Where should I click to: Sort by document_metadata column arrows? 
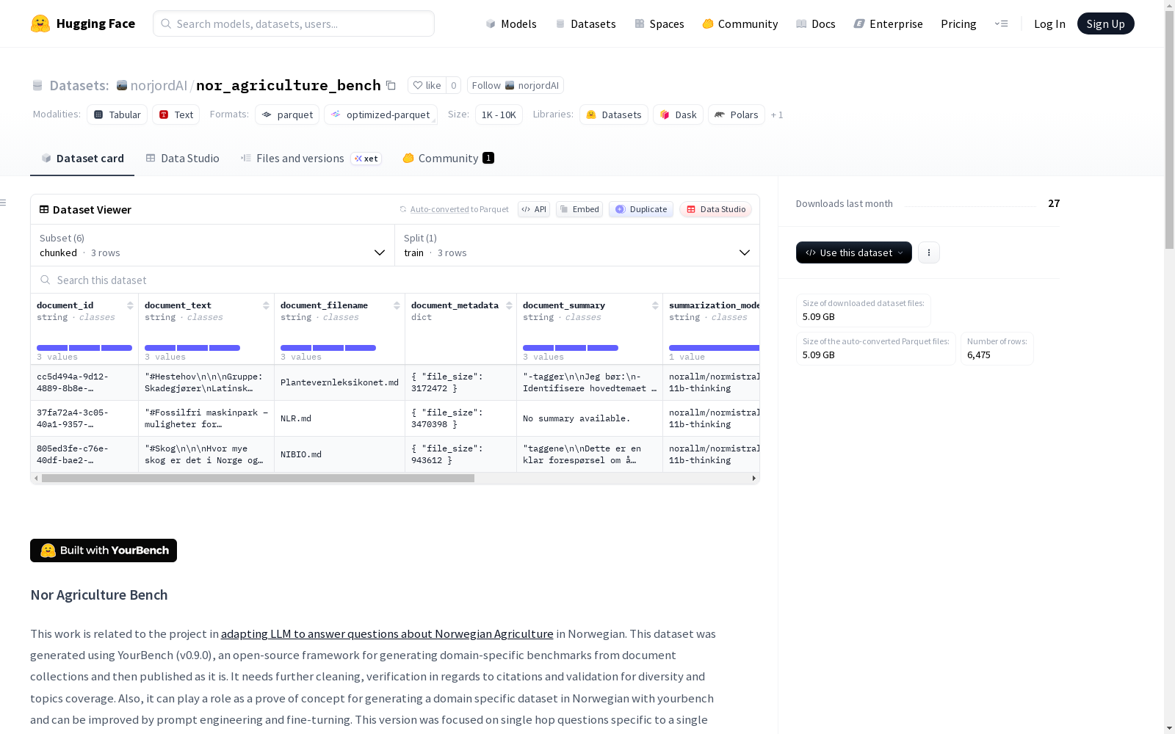point(509,305)
